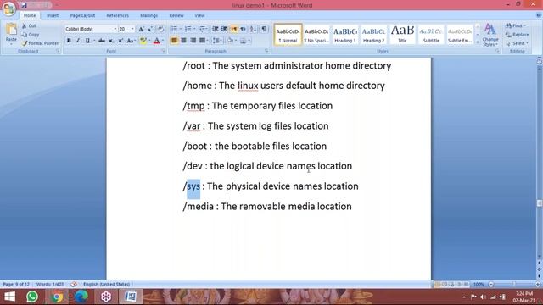Apply the text highlight color
The height and width of the screenshot is (305, 543).
(x=143, y=41)
